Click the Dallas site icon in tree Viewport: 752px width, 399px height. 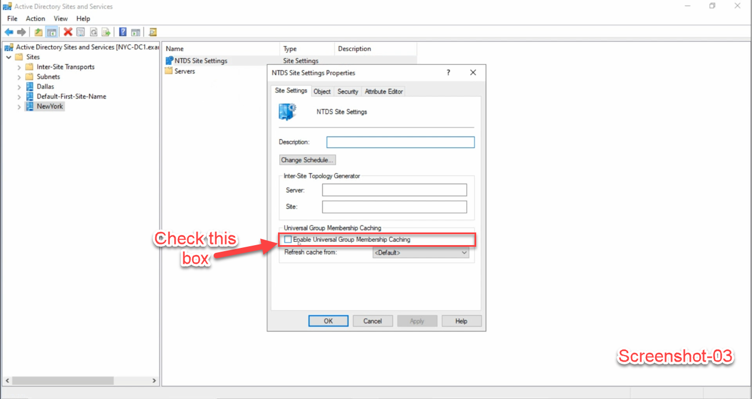[30, 86]
